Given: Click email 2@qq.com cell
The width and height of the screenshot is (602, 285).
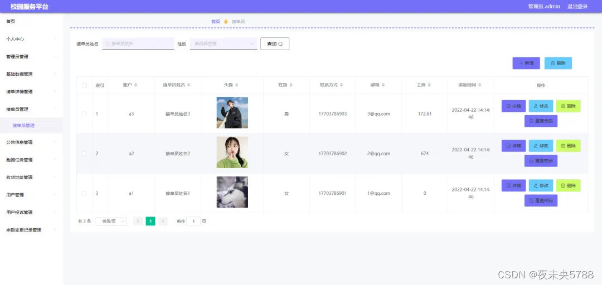Looking at the screenshot, I should point(378,154).
